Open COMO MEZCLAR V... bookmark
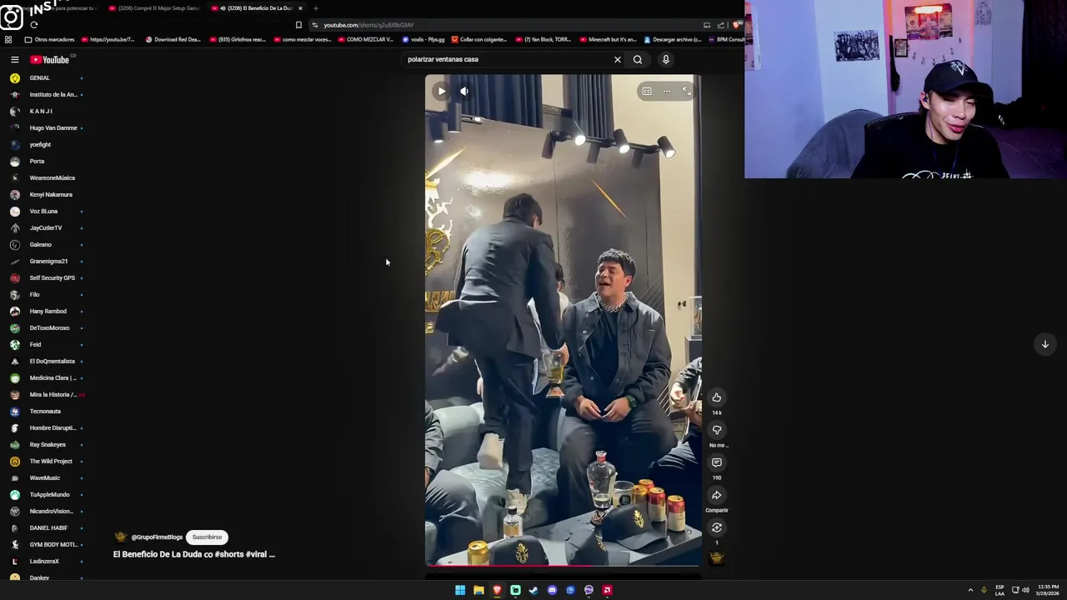 (x=365, y=39)
